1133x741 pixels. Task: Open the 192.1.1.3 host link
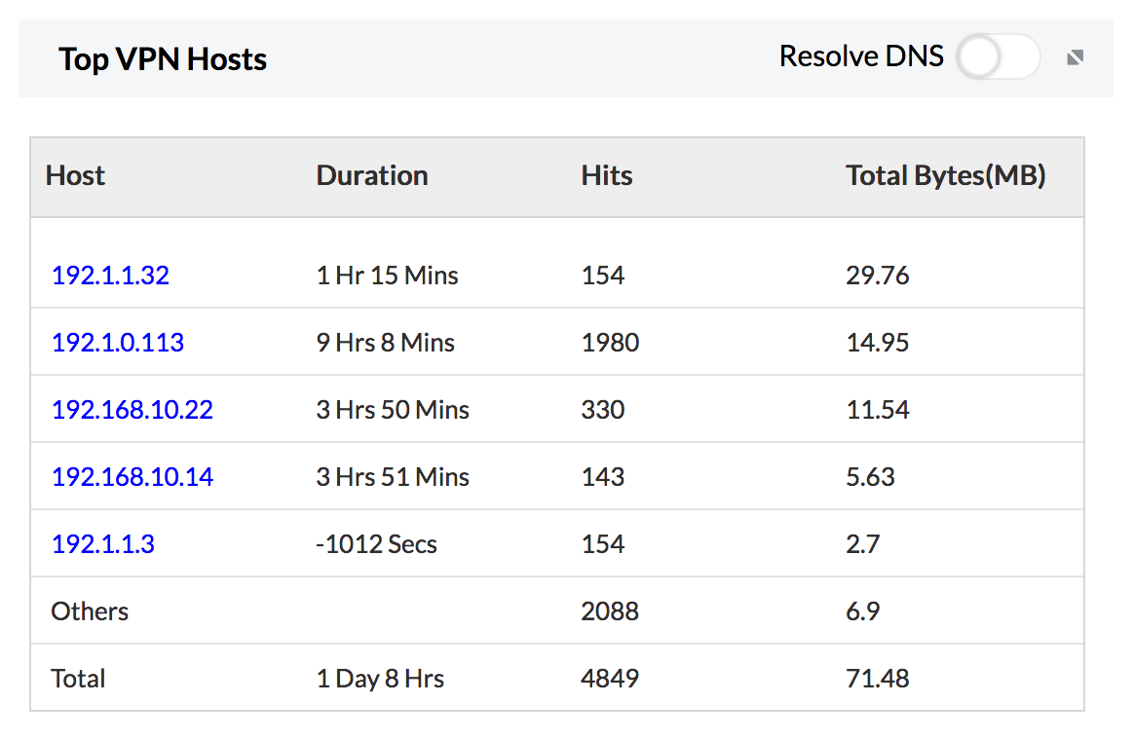click(103, 544)
